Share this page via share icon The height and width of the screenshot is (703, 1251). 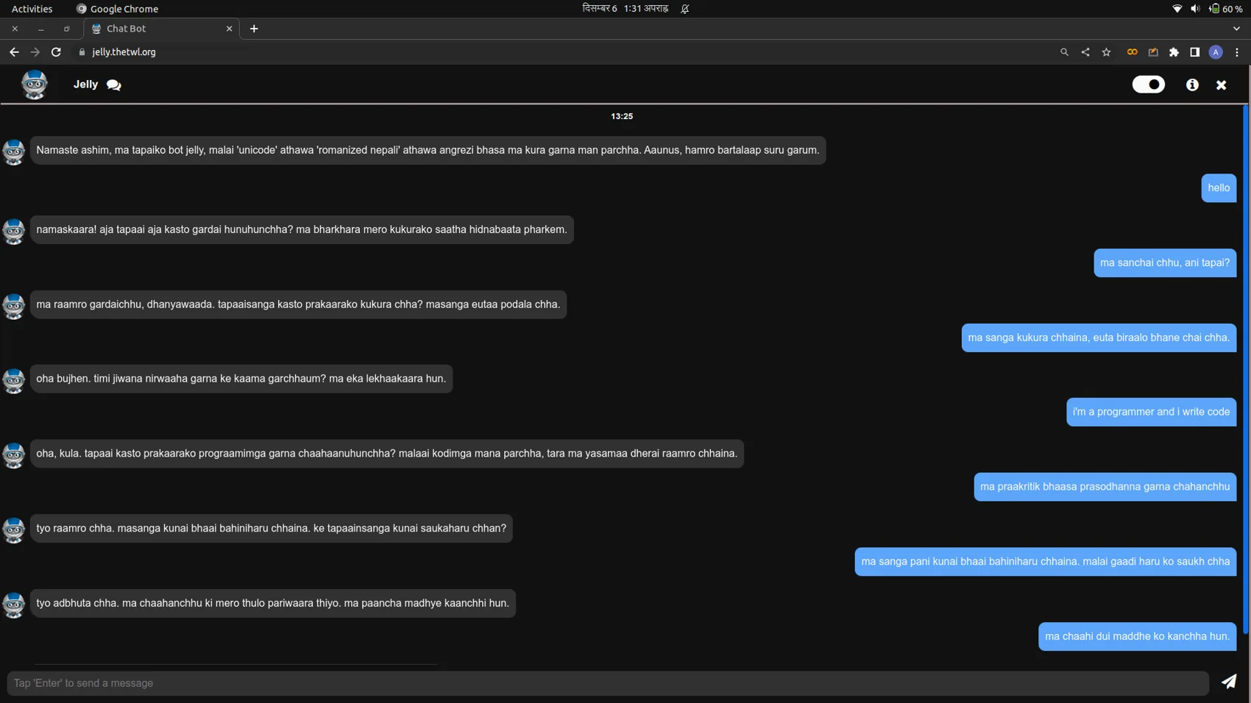click(1085, 52)
